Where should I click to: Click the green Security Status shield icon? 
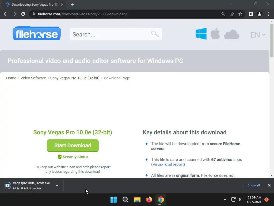60,157
